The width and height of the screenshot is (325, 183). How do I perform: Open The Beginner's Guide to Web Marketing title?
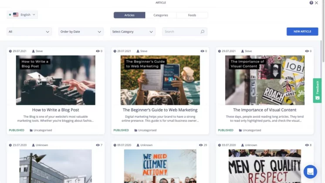[x=160, y=110]
